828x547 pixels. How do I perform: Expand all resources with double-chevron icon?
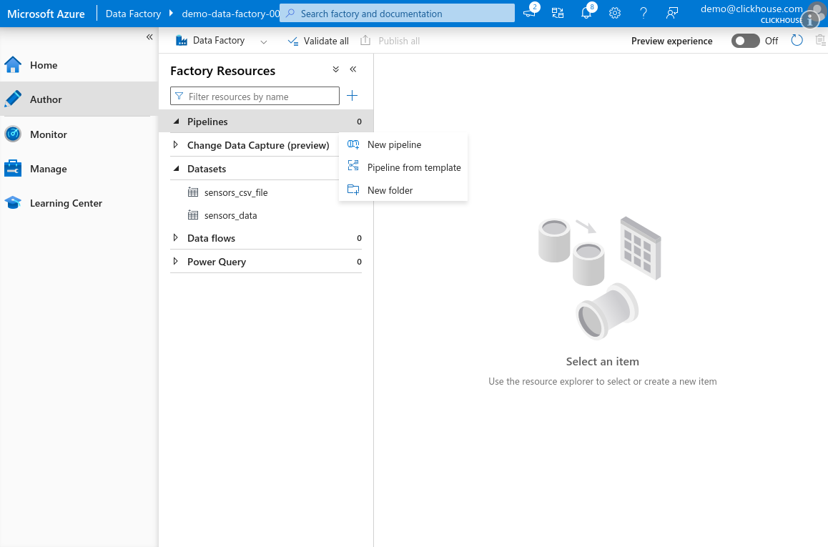pyautogui.click(x=336, y=70)
